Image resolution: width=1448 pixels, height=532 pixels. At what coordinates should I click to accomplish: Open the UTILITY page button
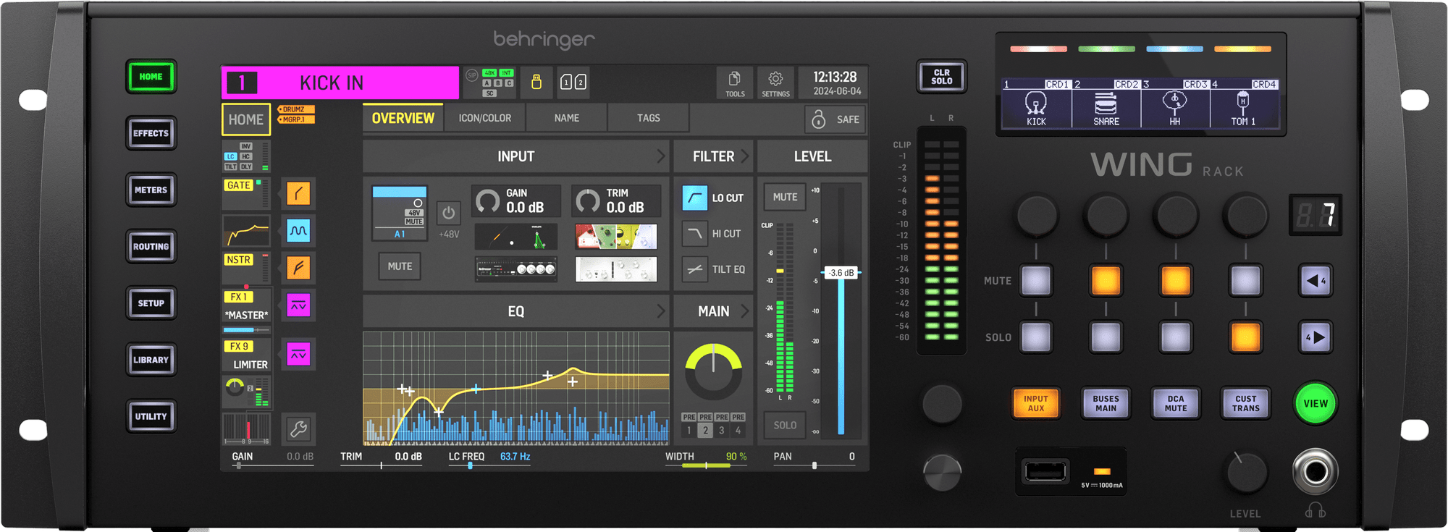151,416
